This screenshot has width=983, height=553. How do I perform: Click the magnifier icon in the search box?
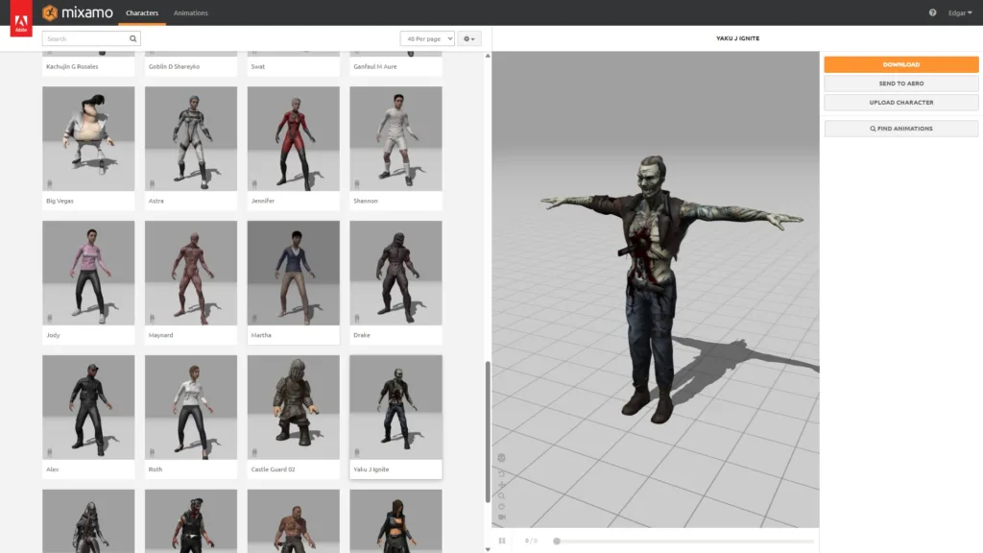tap(132, 38)
